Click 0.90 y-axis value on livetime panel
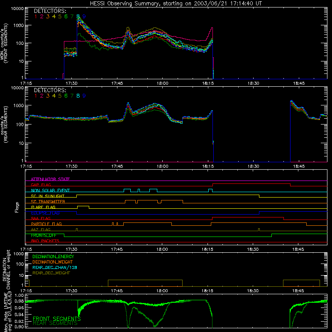Image resolution: width=332 pixels, height=332 pixels. (x=19, y=327)
